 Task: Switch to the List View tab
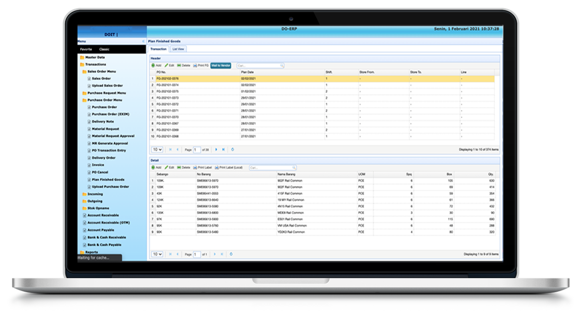coord(178,49)
